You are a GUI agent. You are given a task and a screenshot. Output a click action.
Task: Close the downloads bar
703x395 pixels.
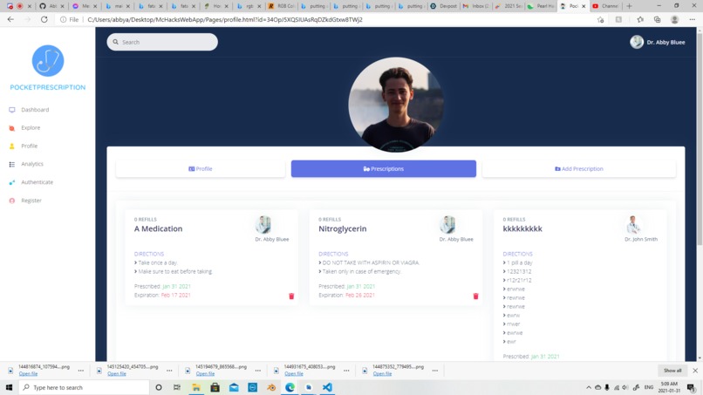(x=695, y=371)
